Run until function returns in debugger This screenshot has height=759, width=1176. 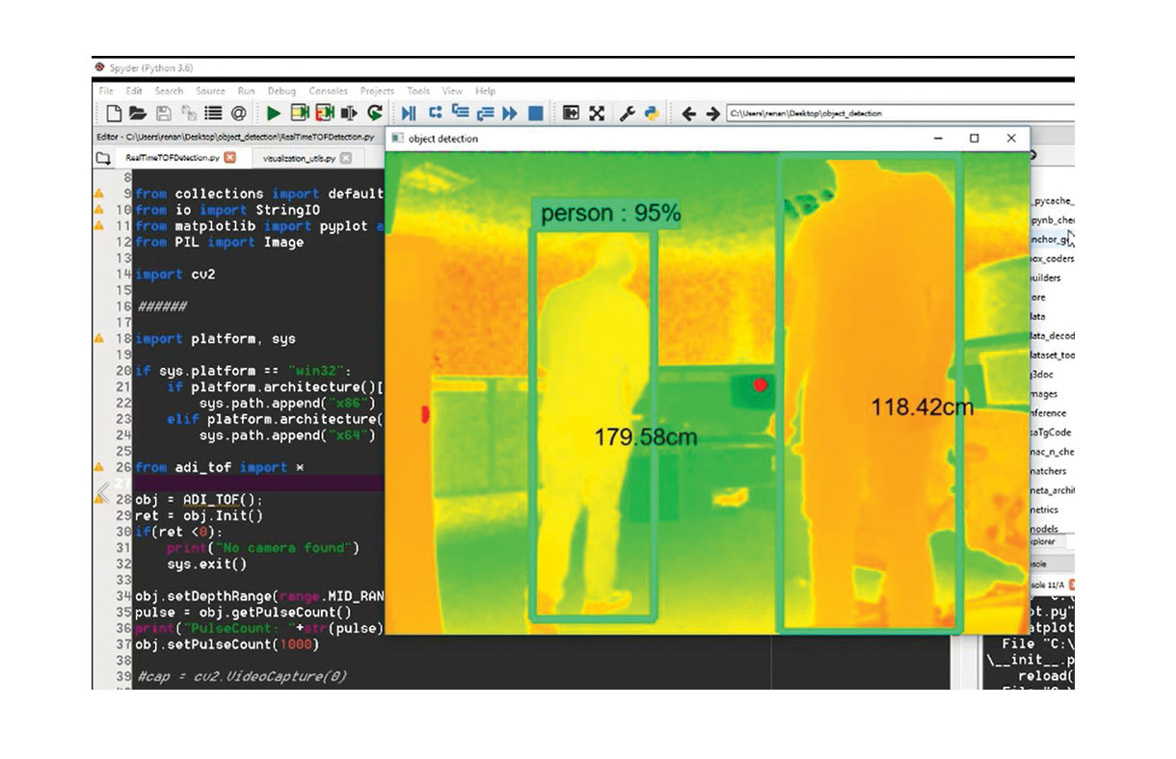(485, 114)
